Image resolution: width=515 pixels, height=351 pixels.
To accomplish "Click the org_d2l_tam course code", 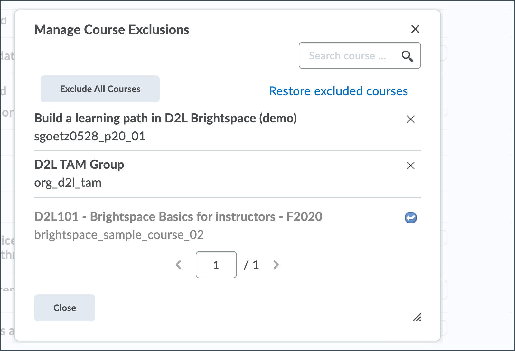I will tap(68, 183).
